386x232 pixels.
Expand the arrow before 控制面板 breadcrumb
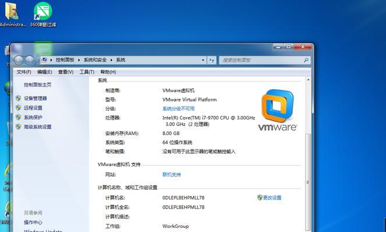coord(51,60)
